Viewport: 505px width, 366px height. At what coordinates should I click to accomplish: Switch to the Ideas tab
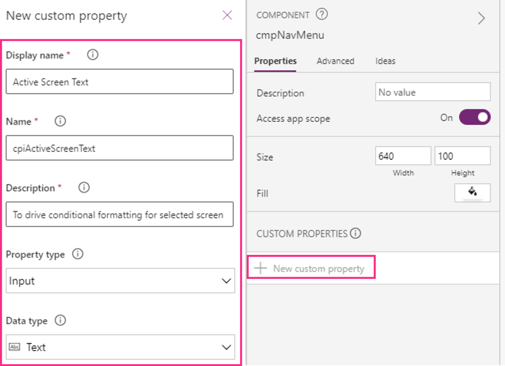click(385, 61)
